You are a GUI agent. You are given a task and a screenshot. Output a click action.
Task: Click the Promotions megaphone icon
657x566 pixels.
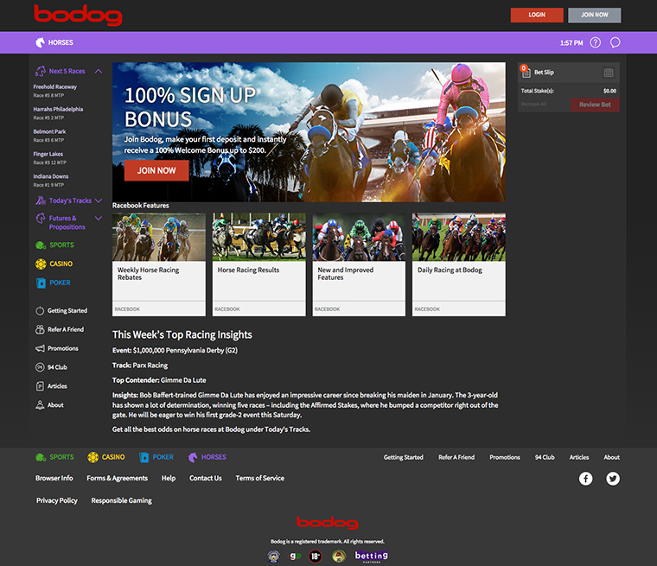40,348
